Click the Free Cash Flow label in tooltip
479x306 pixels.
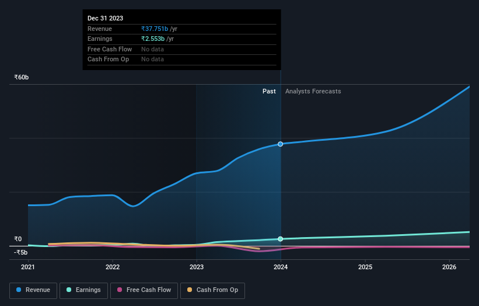coord(110,49)
